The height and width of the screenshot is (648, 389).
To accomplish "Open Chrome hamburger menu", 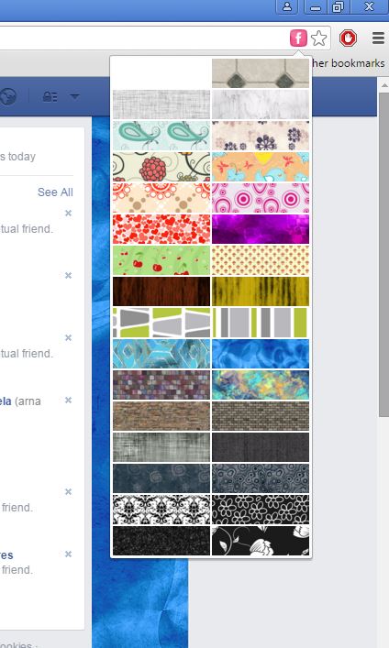I will (x=378, y=38).
